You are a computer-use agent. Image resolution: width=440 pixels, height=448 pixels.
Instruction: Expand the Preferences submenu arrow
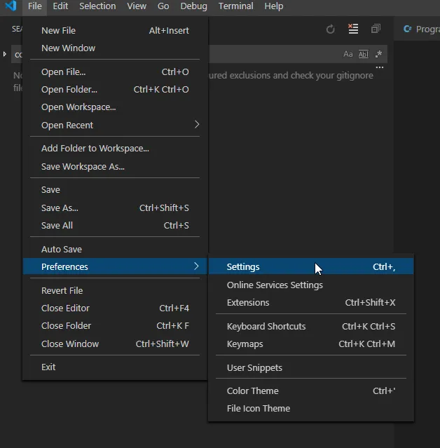point(196,266)
